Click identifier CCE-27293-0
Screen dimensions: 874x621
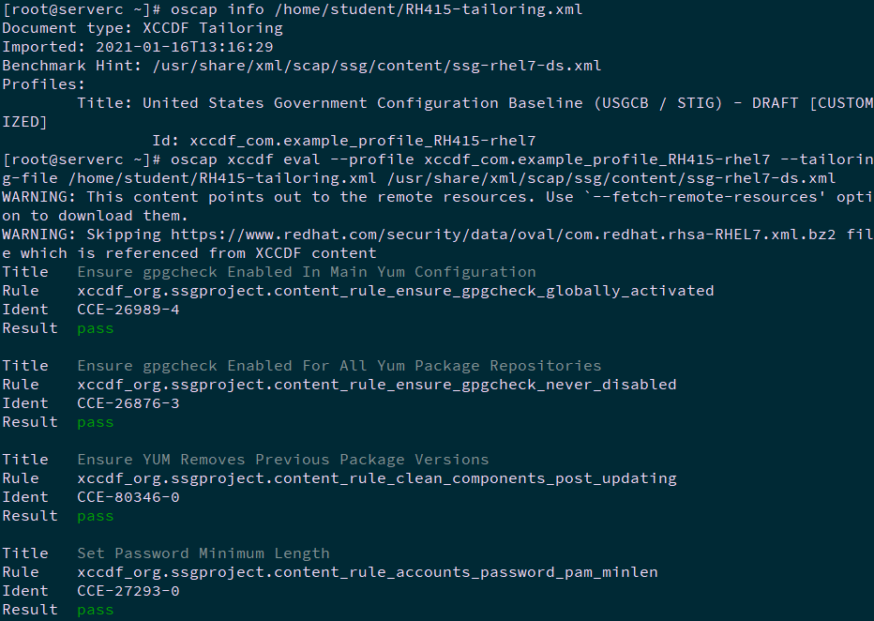pyautogui.click(x=128, y=590)
